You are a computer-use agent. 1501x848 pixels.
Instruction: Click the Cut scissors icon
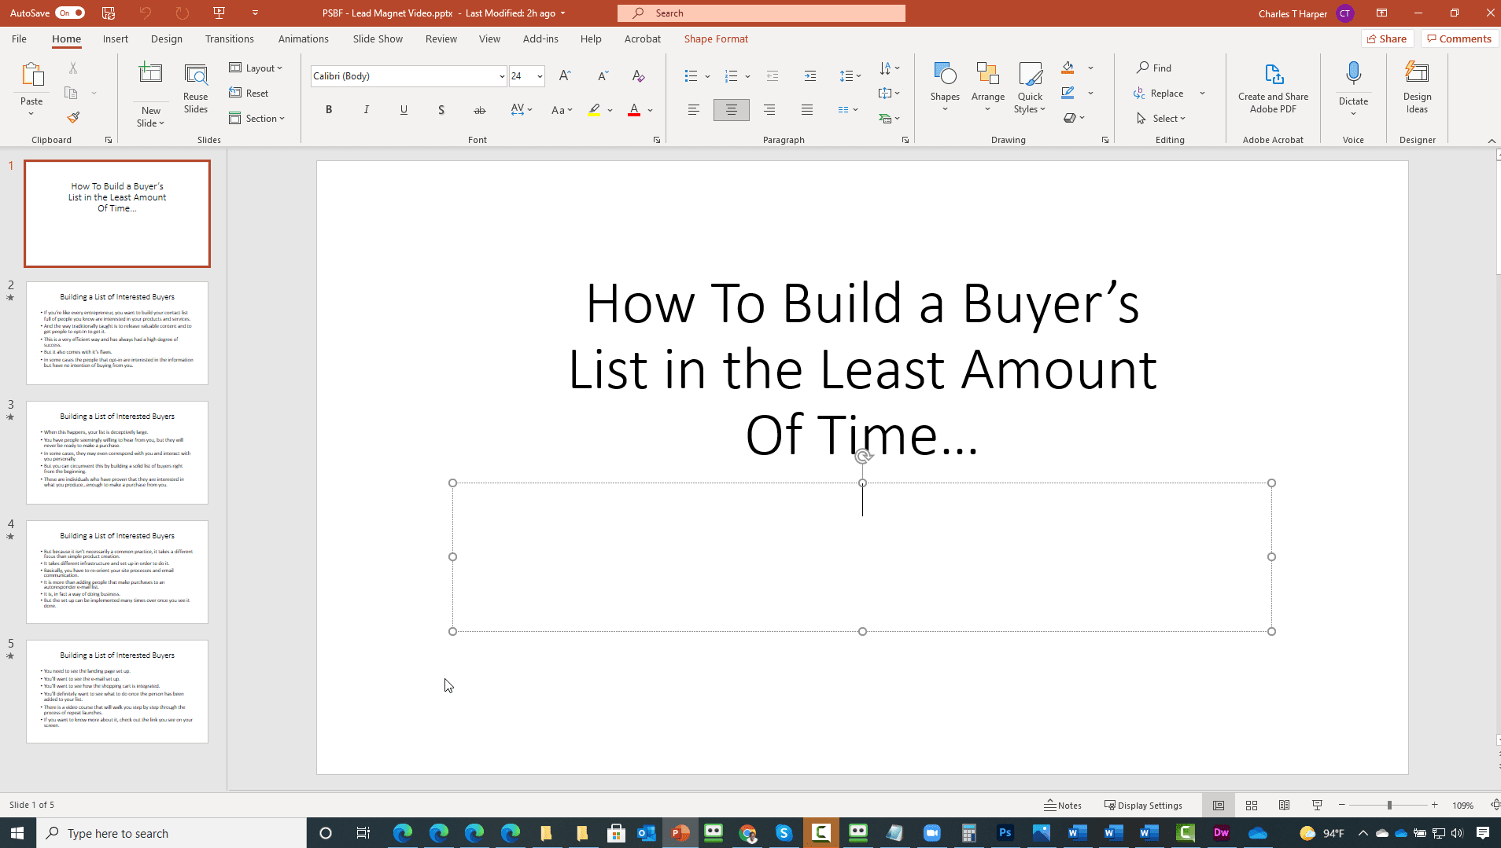coord(73,68)
